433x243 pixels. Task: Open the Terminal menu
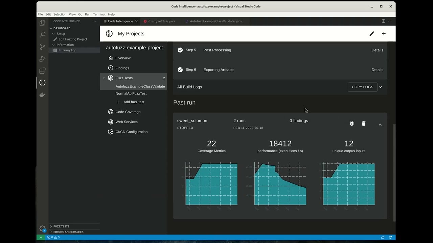click(x=99, y=14)
